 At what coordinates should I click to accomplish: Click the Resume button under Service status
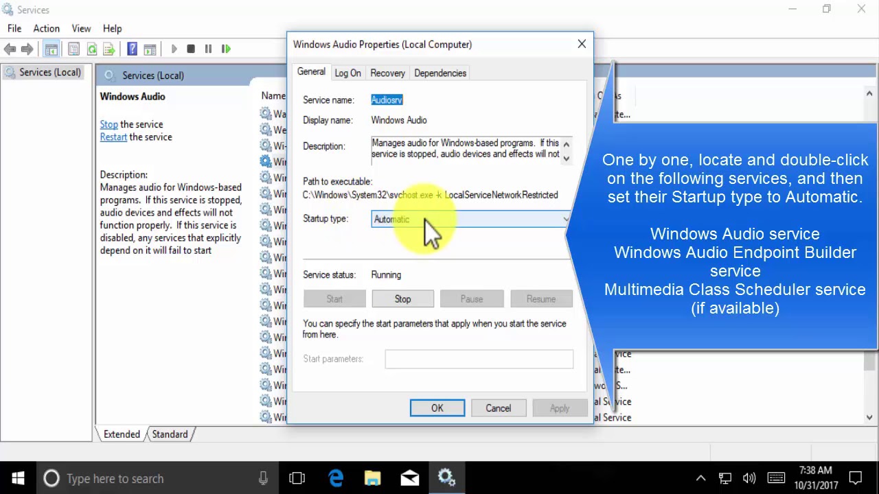(x=541, y=299)
